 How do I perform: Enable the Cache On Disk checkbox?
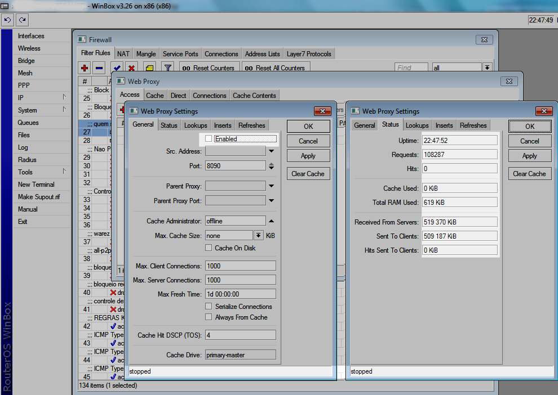click(x=209, y=248)
